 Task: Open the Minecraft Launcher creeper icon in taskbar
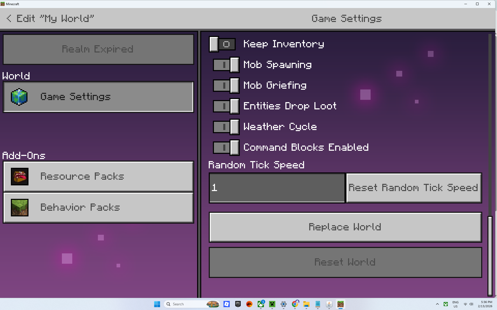272,304
